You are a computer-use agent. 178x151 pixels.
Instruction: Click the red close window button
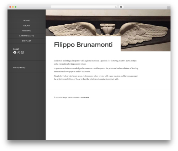(10, 7)
